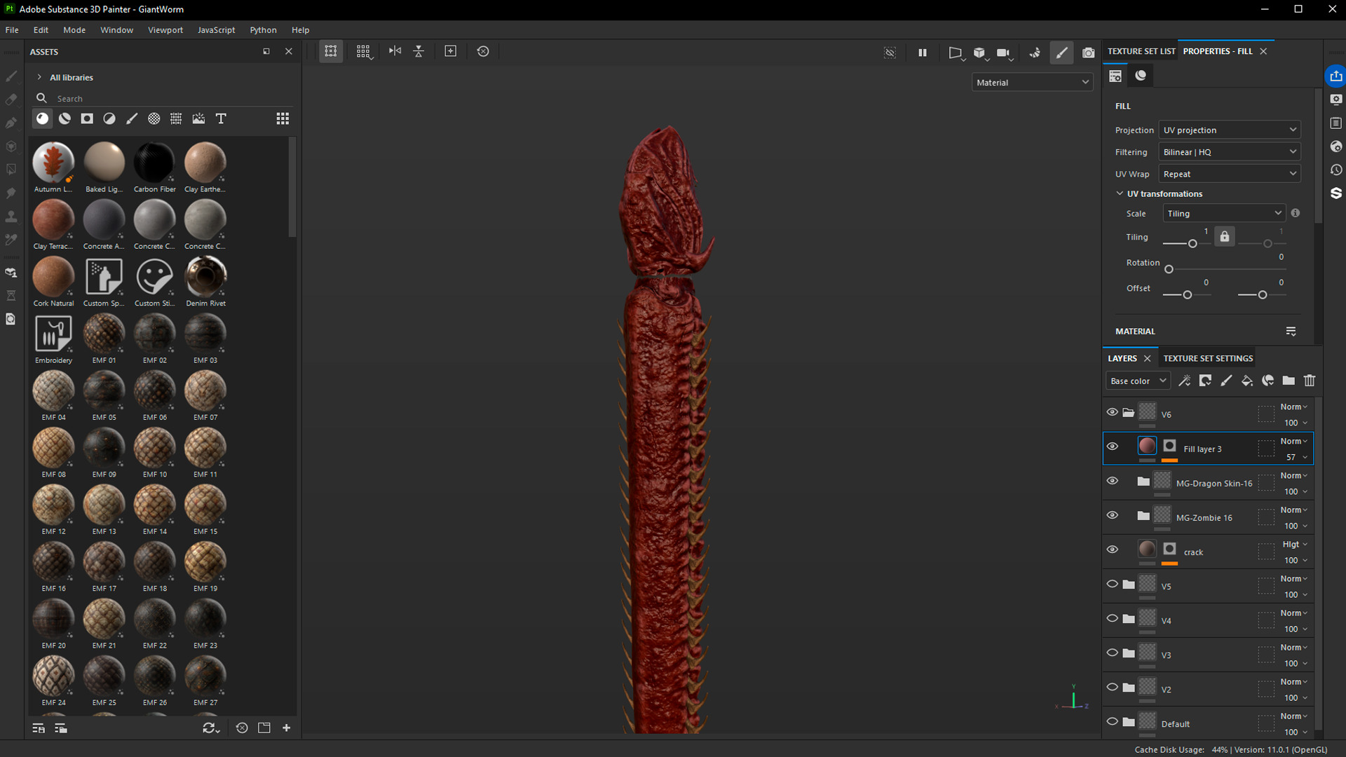Filter assets by Fonts
This screenshot has width=1346, height=757.
pos(221,118)
